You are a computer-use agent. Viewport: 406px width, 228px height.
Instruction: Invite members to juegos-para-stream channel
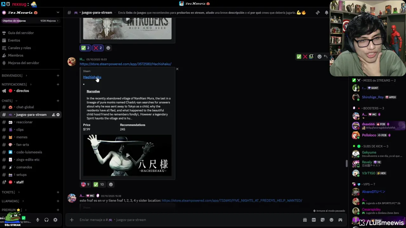coord(54,115)
